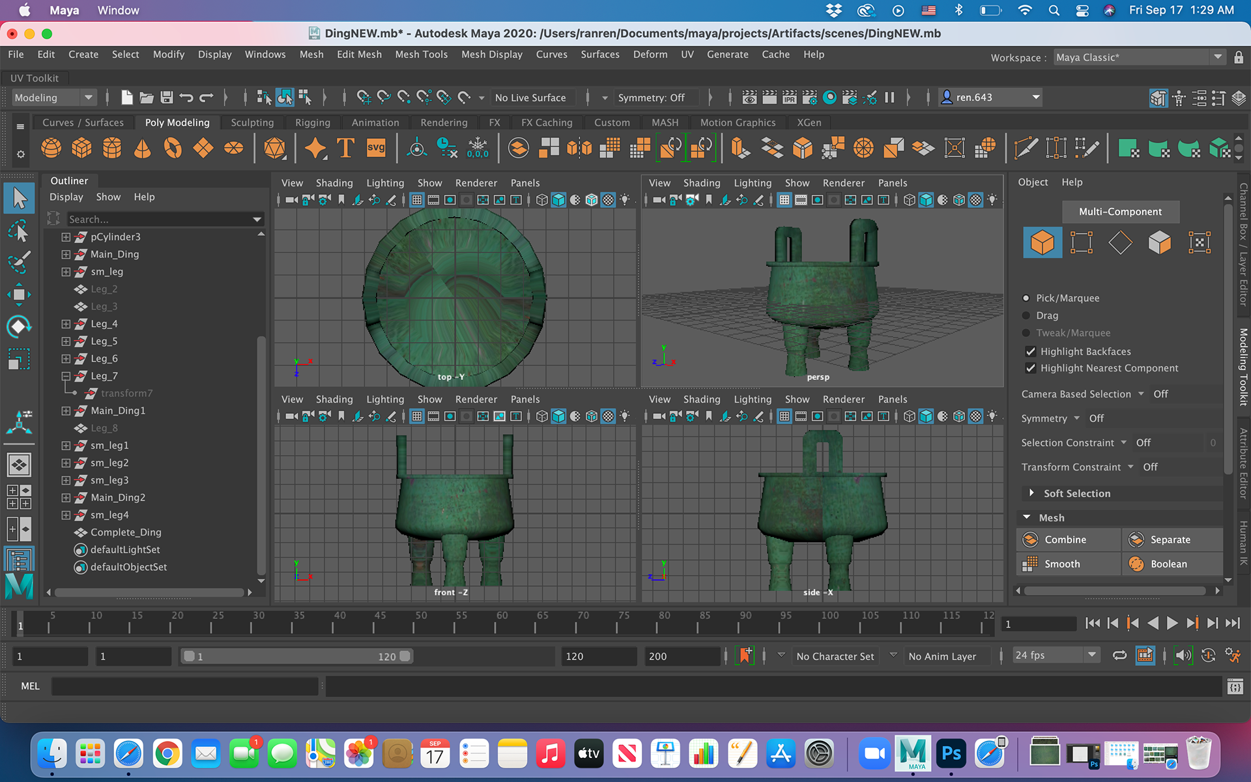This screenshot has height=782, width=1251.
Task: Toggle the Outliner panel icon
Action: (19, 559)
